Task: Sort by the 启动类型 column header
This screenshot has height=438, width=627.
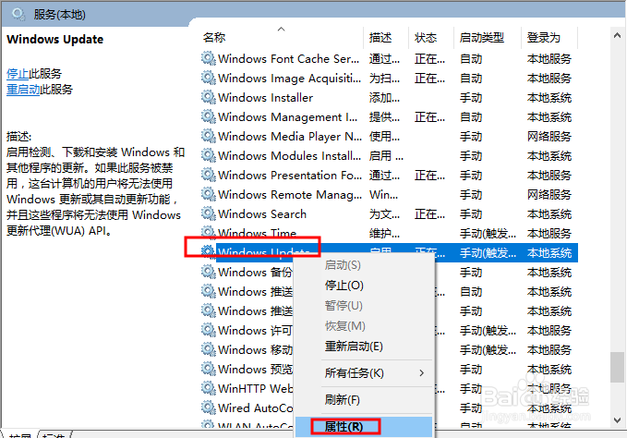Action: pyautogui.click(x=482, y=38)
